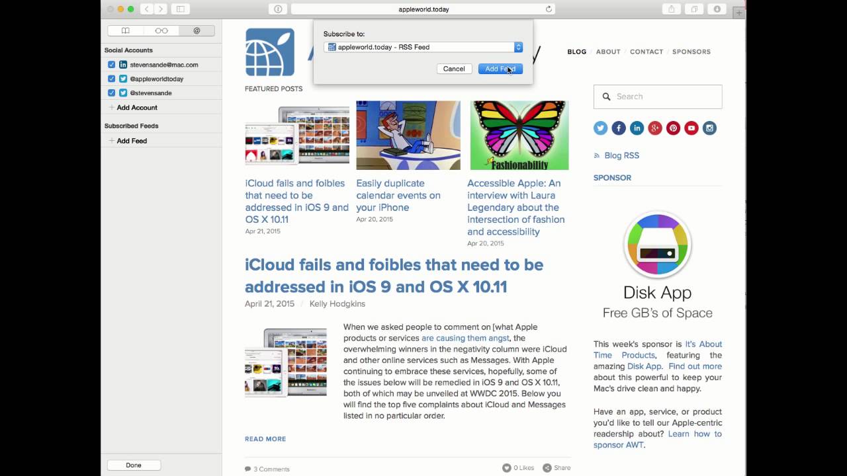Click Add Feed under Subscribed Feeds
Viewport: 847px width, 476px height.
point(128,141)
